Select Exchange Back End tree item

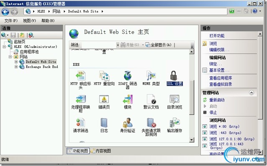point(42,67)
